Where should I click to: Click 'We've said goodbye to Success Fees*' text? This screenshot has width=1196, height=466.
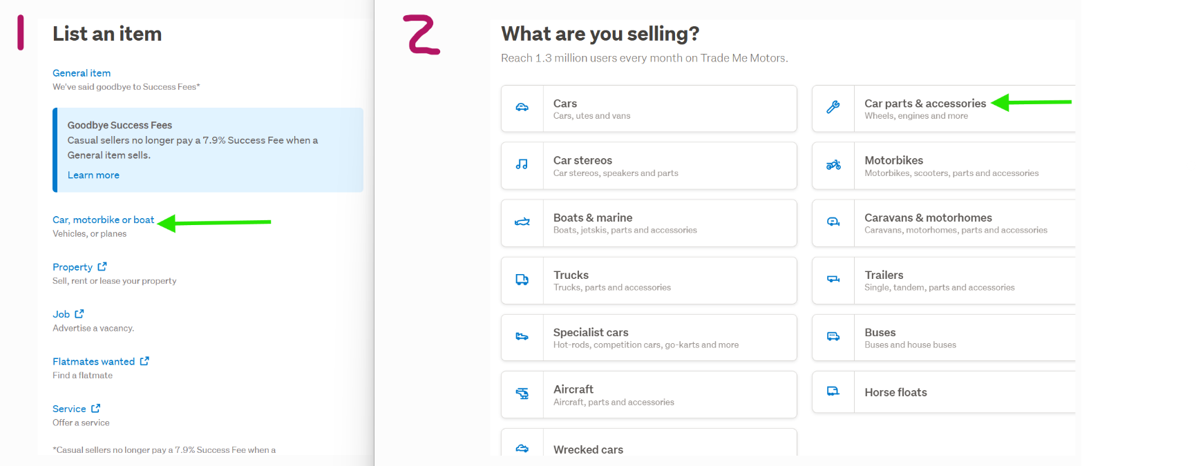(126, 87)
